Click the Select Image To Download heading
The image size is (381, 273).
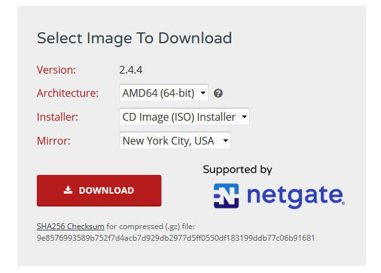point(134,38)
